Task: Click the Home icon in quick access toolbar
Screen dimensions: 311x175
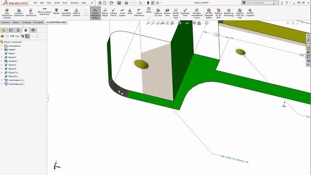Action: tap(100, 3)
